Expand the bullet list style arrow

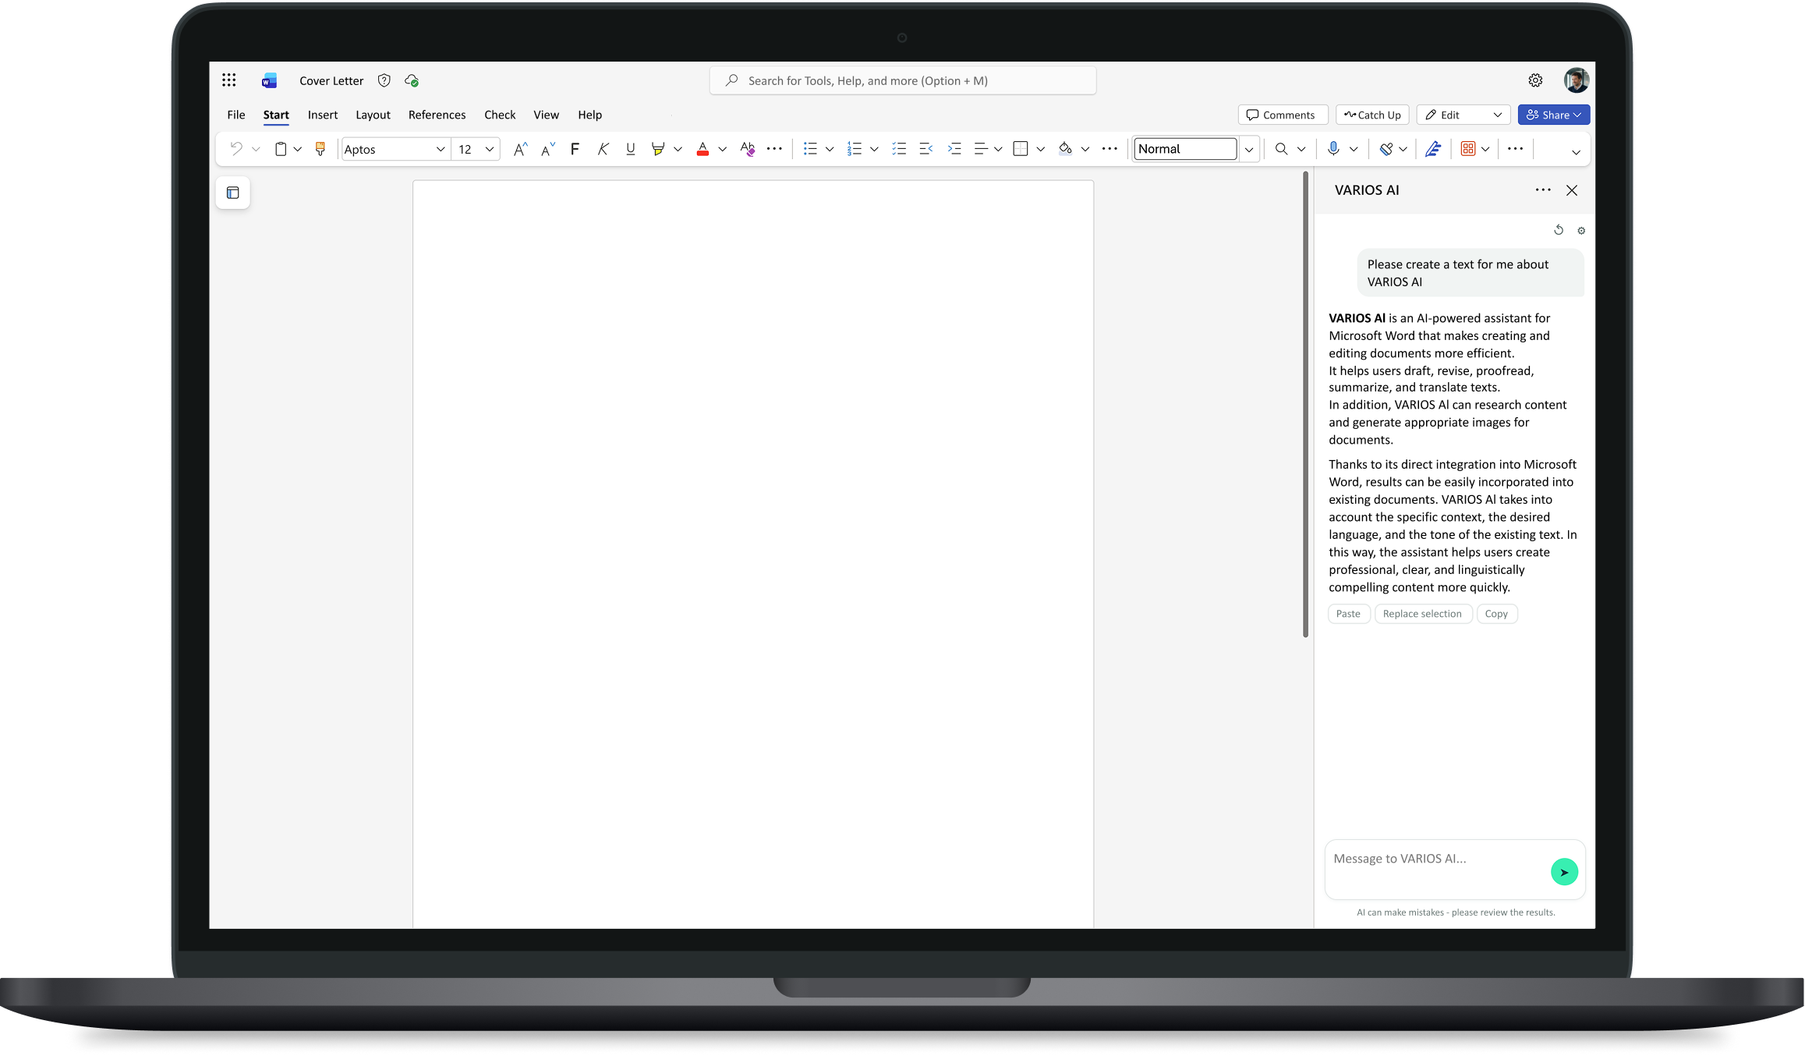pyautogui.click(x=830, y=149)
